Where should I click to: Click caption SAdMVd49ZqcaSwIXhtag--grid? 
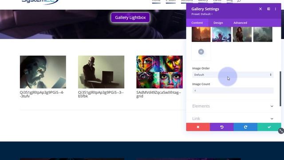[x=159, y=94]
